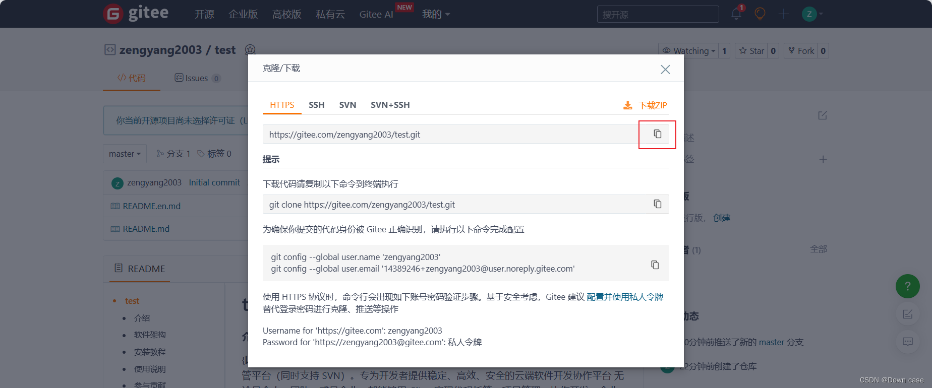Open the Gitee AI menu item
Image resolution: width=932 pixels, height=388 pixels.
pyautogui.click(x=376, y=14)
